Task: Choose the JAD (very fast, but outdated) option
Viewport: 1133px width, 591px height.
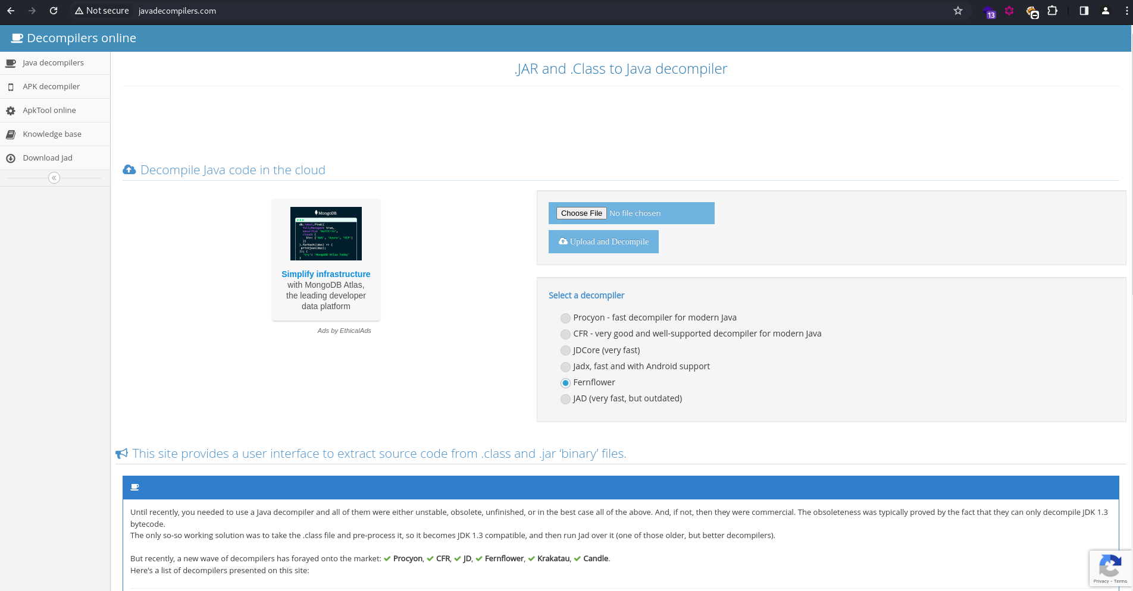Action: click(565, 399)
